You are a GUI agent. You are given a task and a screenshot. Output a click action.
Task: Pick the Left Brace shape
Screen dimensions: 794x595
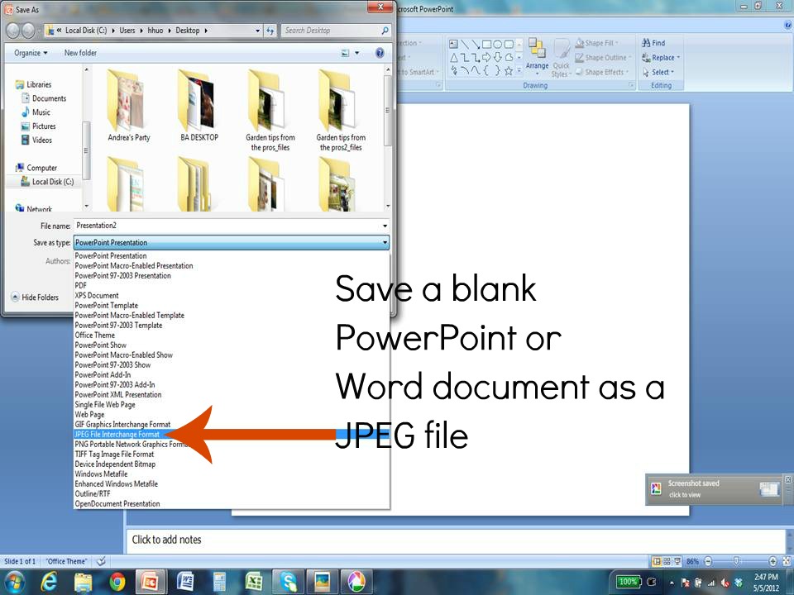[486, 71]
